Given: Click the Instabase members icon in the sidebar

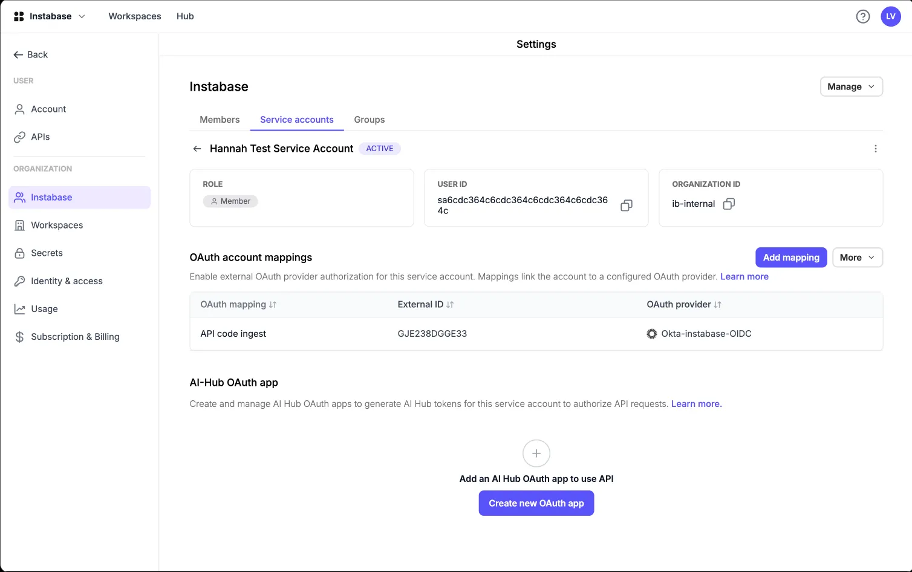Looking at the screenshot, I should pos(19,197).
